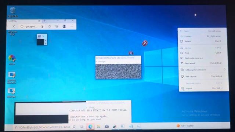Stop page loading in Edge toolbar
Image resolution: width=235 pixels, height=132 pixels.
pyautogui.click(x=14, y=26)
